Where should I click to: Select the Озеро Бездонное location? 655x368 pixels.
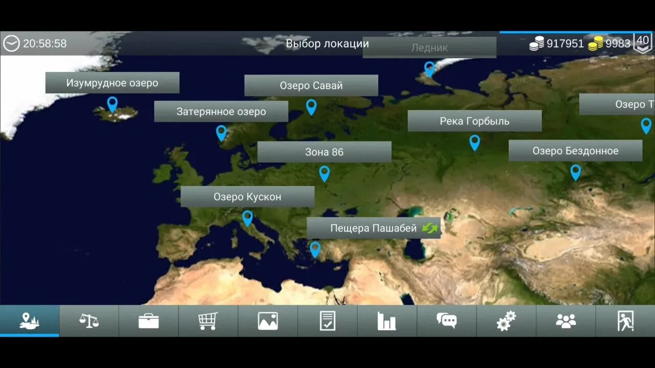tap(576, 151)
